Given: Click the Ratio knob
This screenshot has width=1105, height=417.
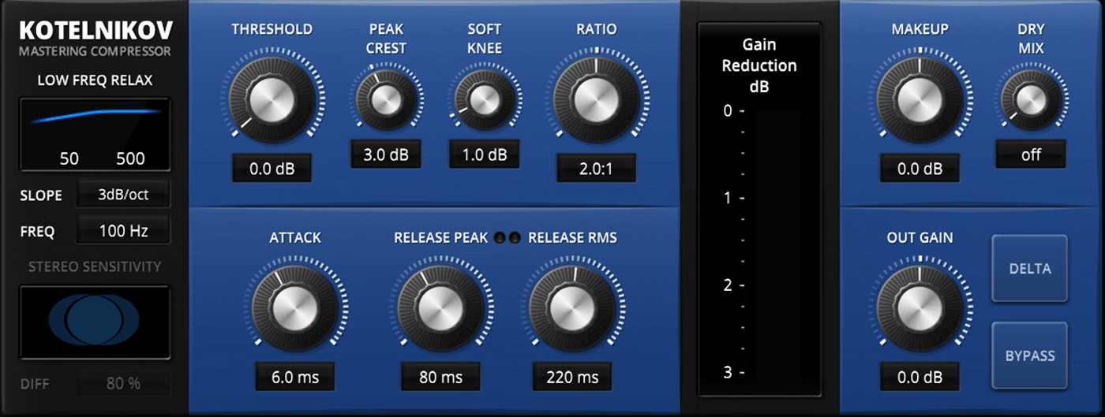Looking at the screenshot, I should 596,99.
